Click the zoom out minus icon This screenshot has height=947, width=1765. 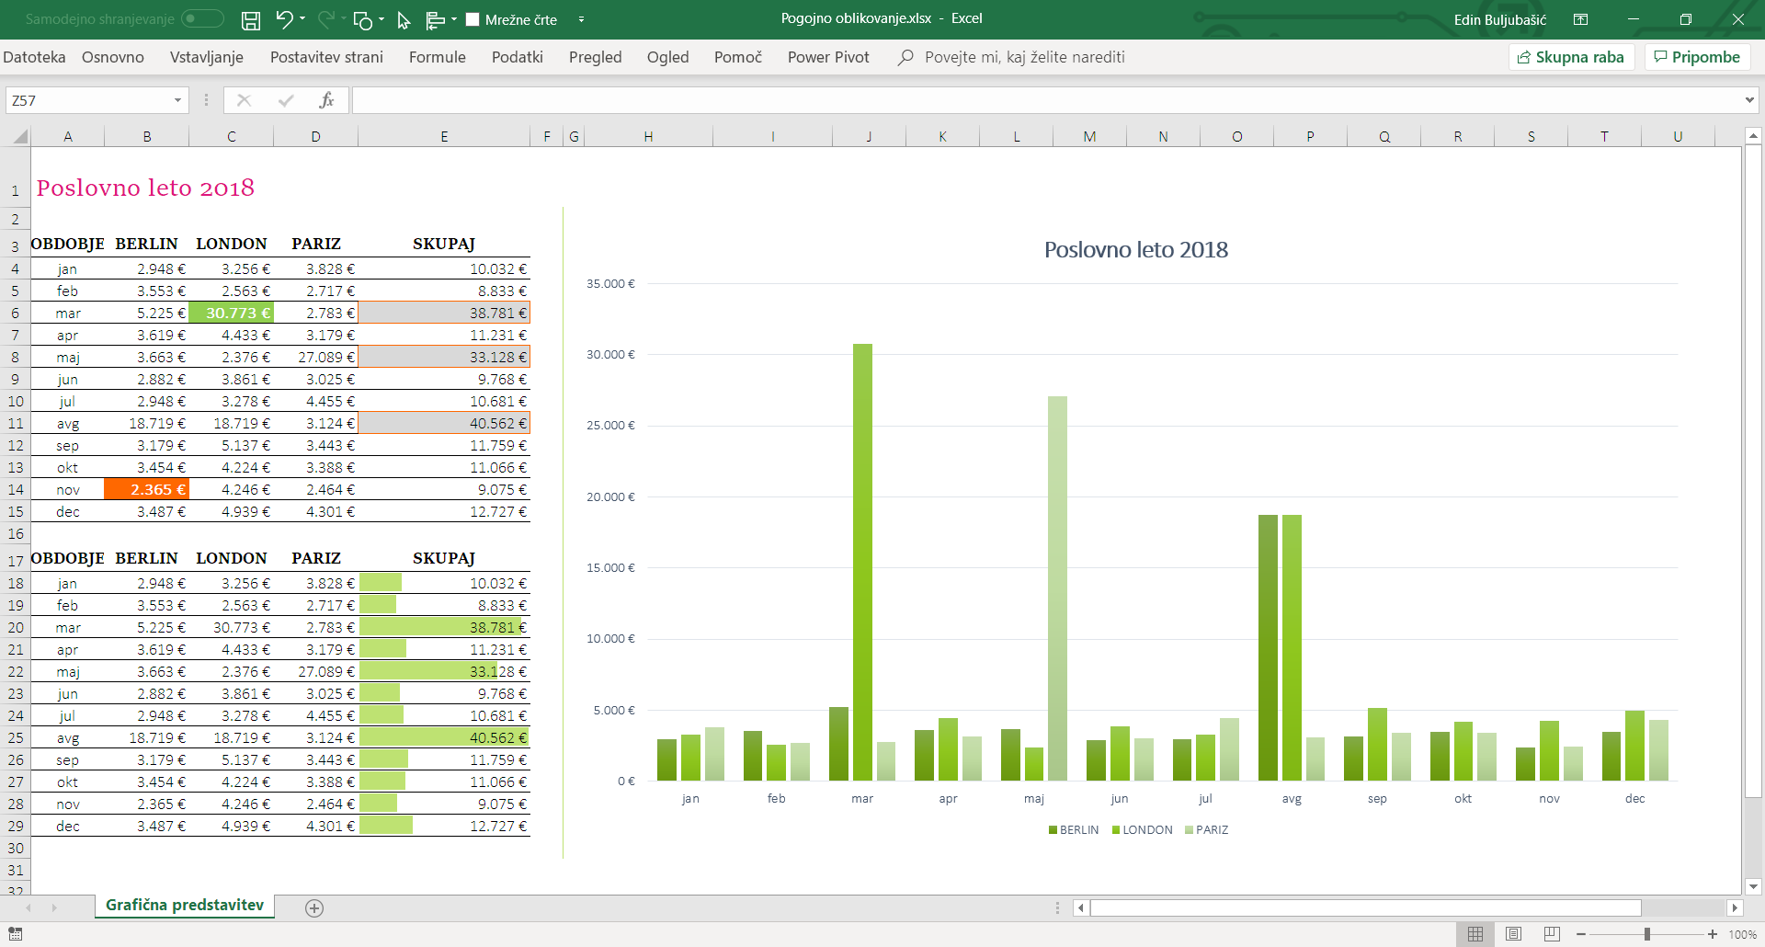(x=1581, y=934)
